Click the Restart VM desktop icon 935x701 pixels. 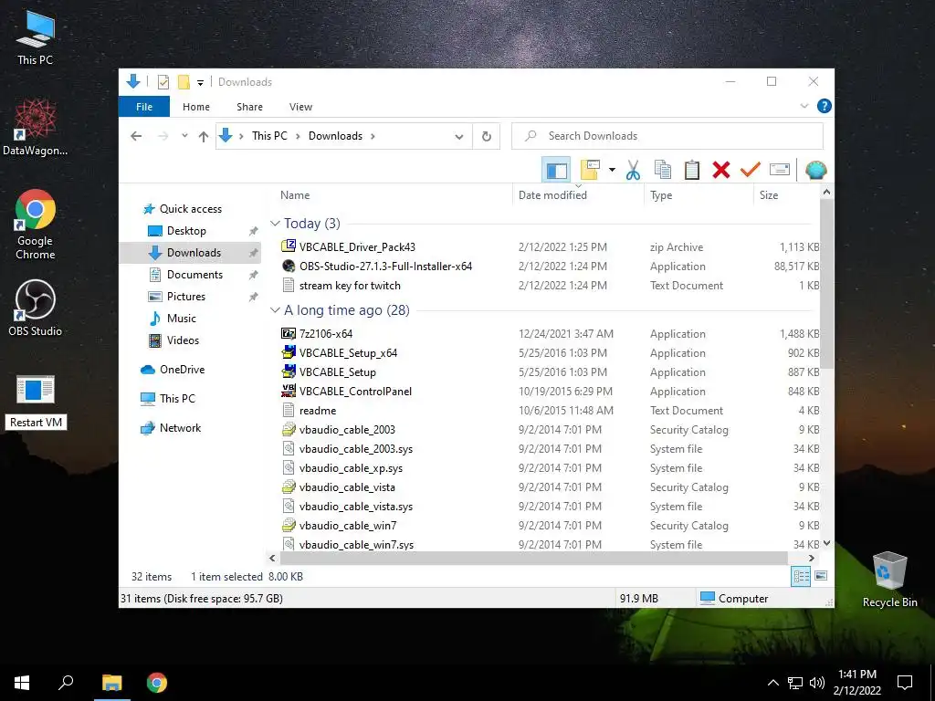(x=36, y=402)
